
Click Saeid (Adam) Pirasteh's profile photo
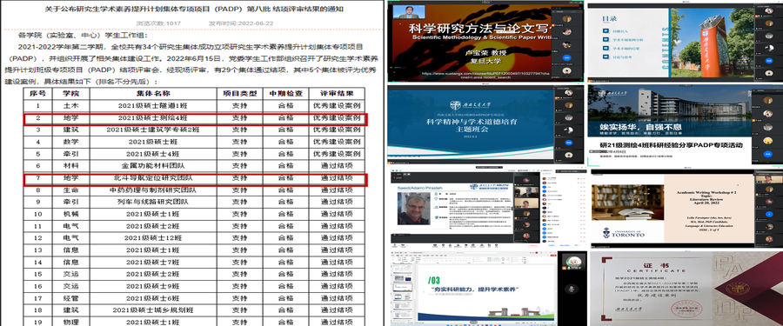pos(413,209)
